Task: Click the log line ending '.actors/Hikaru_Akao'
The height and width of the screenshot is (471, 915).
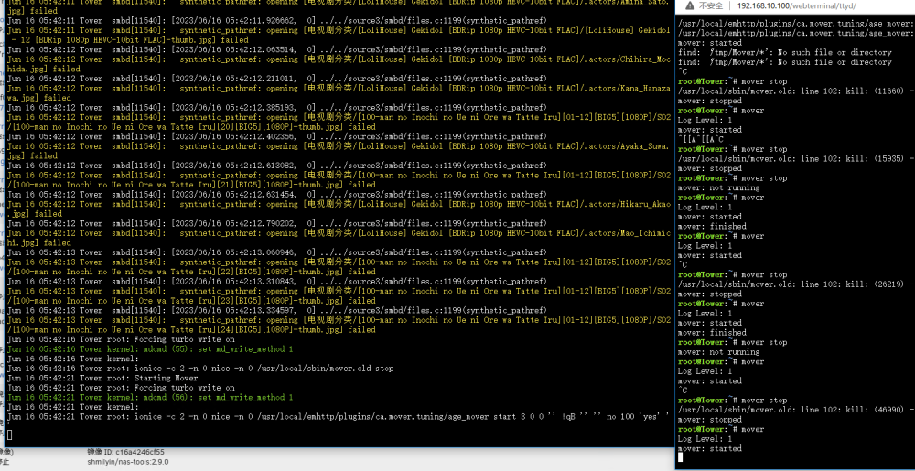Action: click(x=339, y=204)
